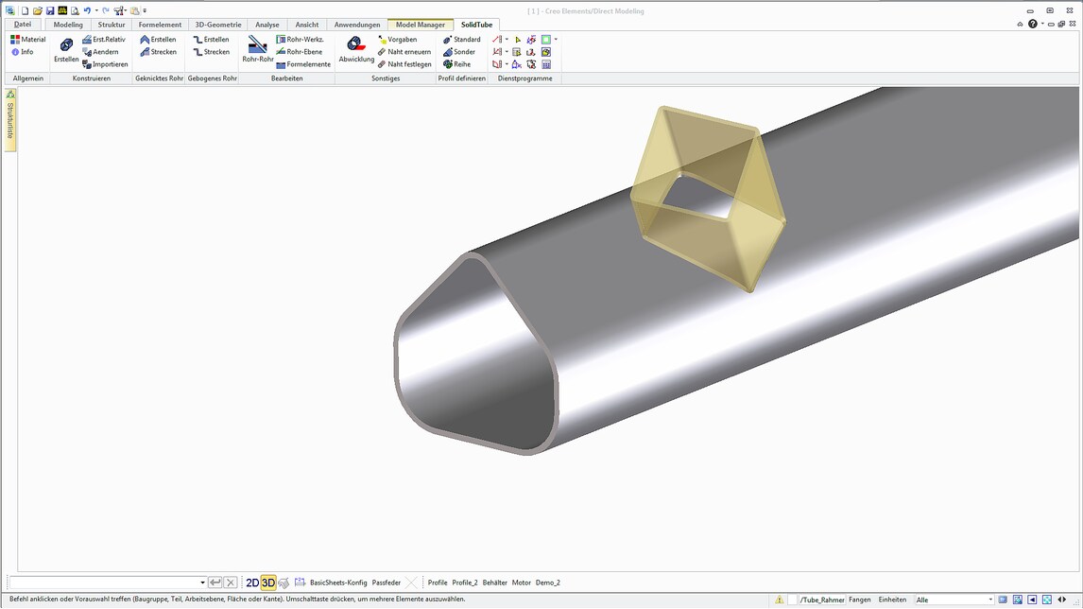Click the Profile toolbar button

coord(438,583)
